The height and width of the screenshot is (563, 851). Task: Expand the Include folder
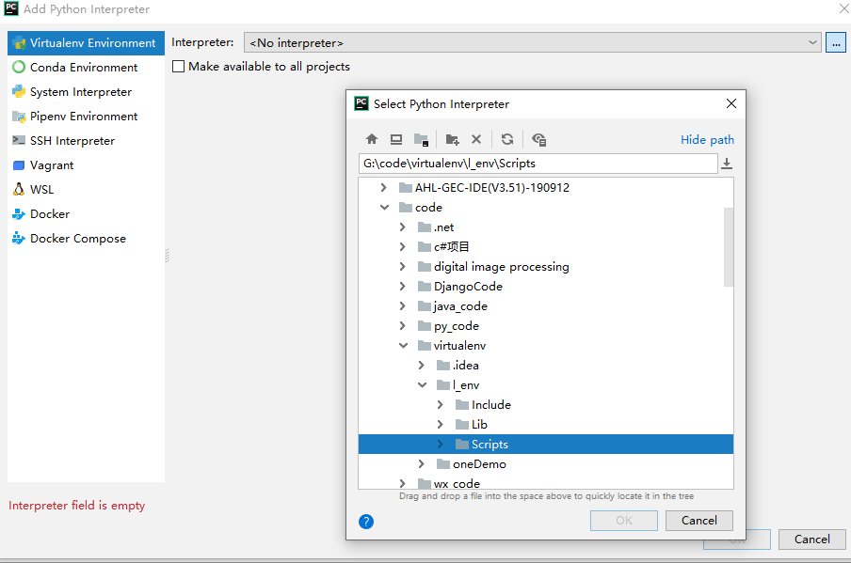(441, 405)
